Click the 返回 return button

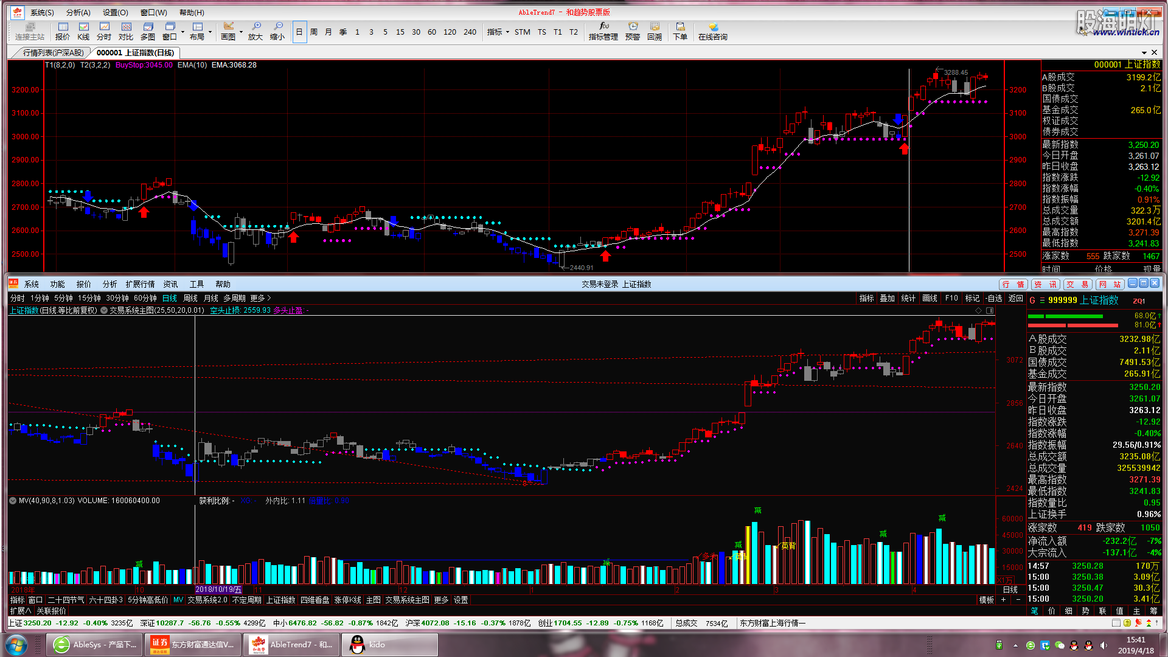coord(1016,298)
